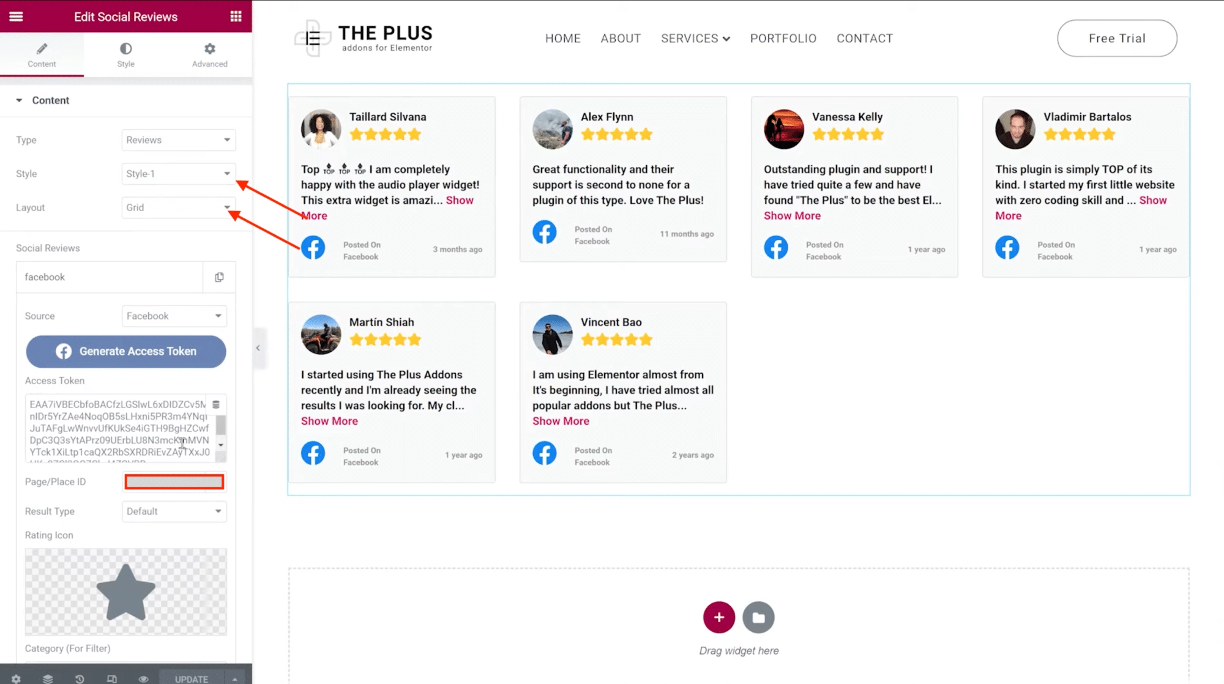
Task: Click the apps grid icon top-left menu
Action: tap(236, 16)
